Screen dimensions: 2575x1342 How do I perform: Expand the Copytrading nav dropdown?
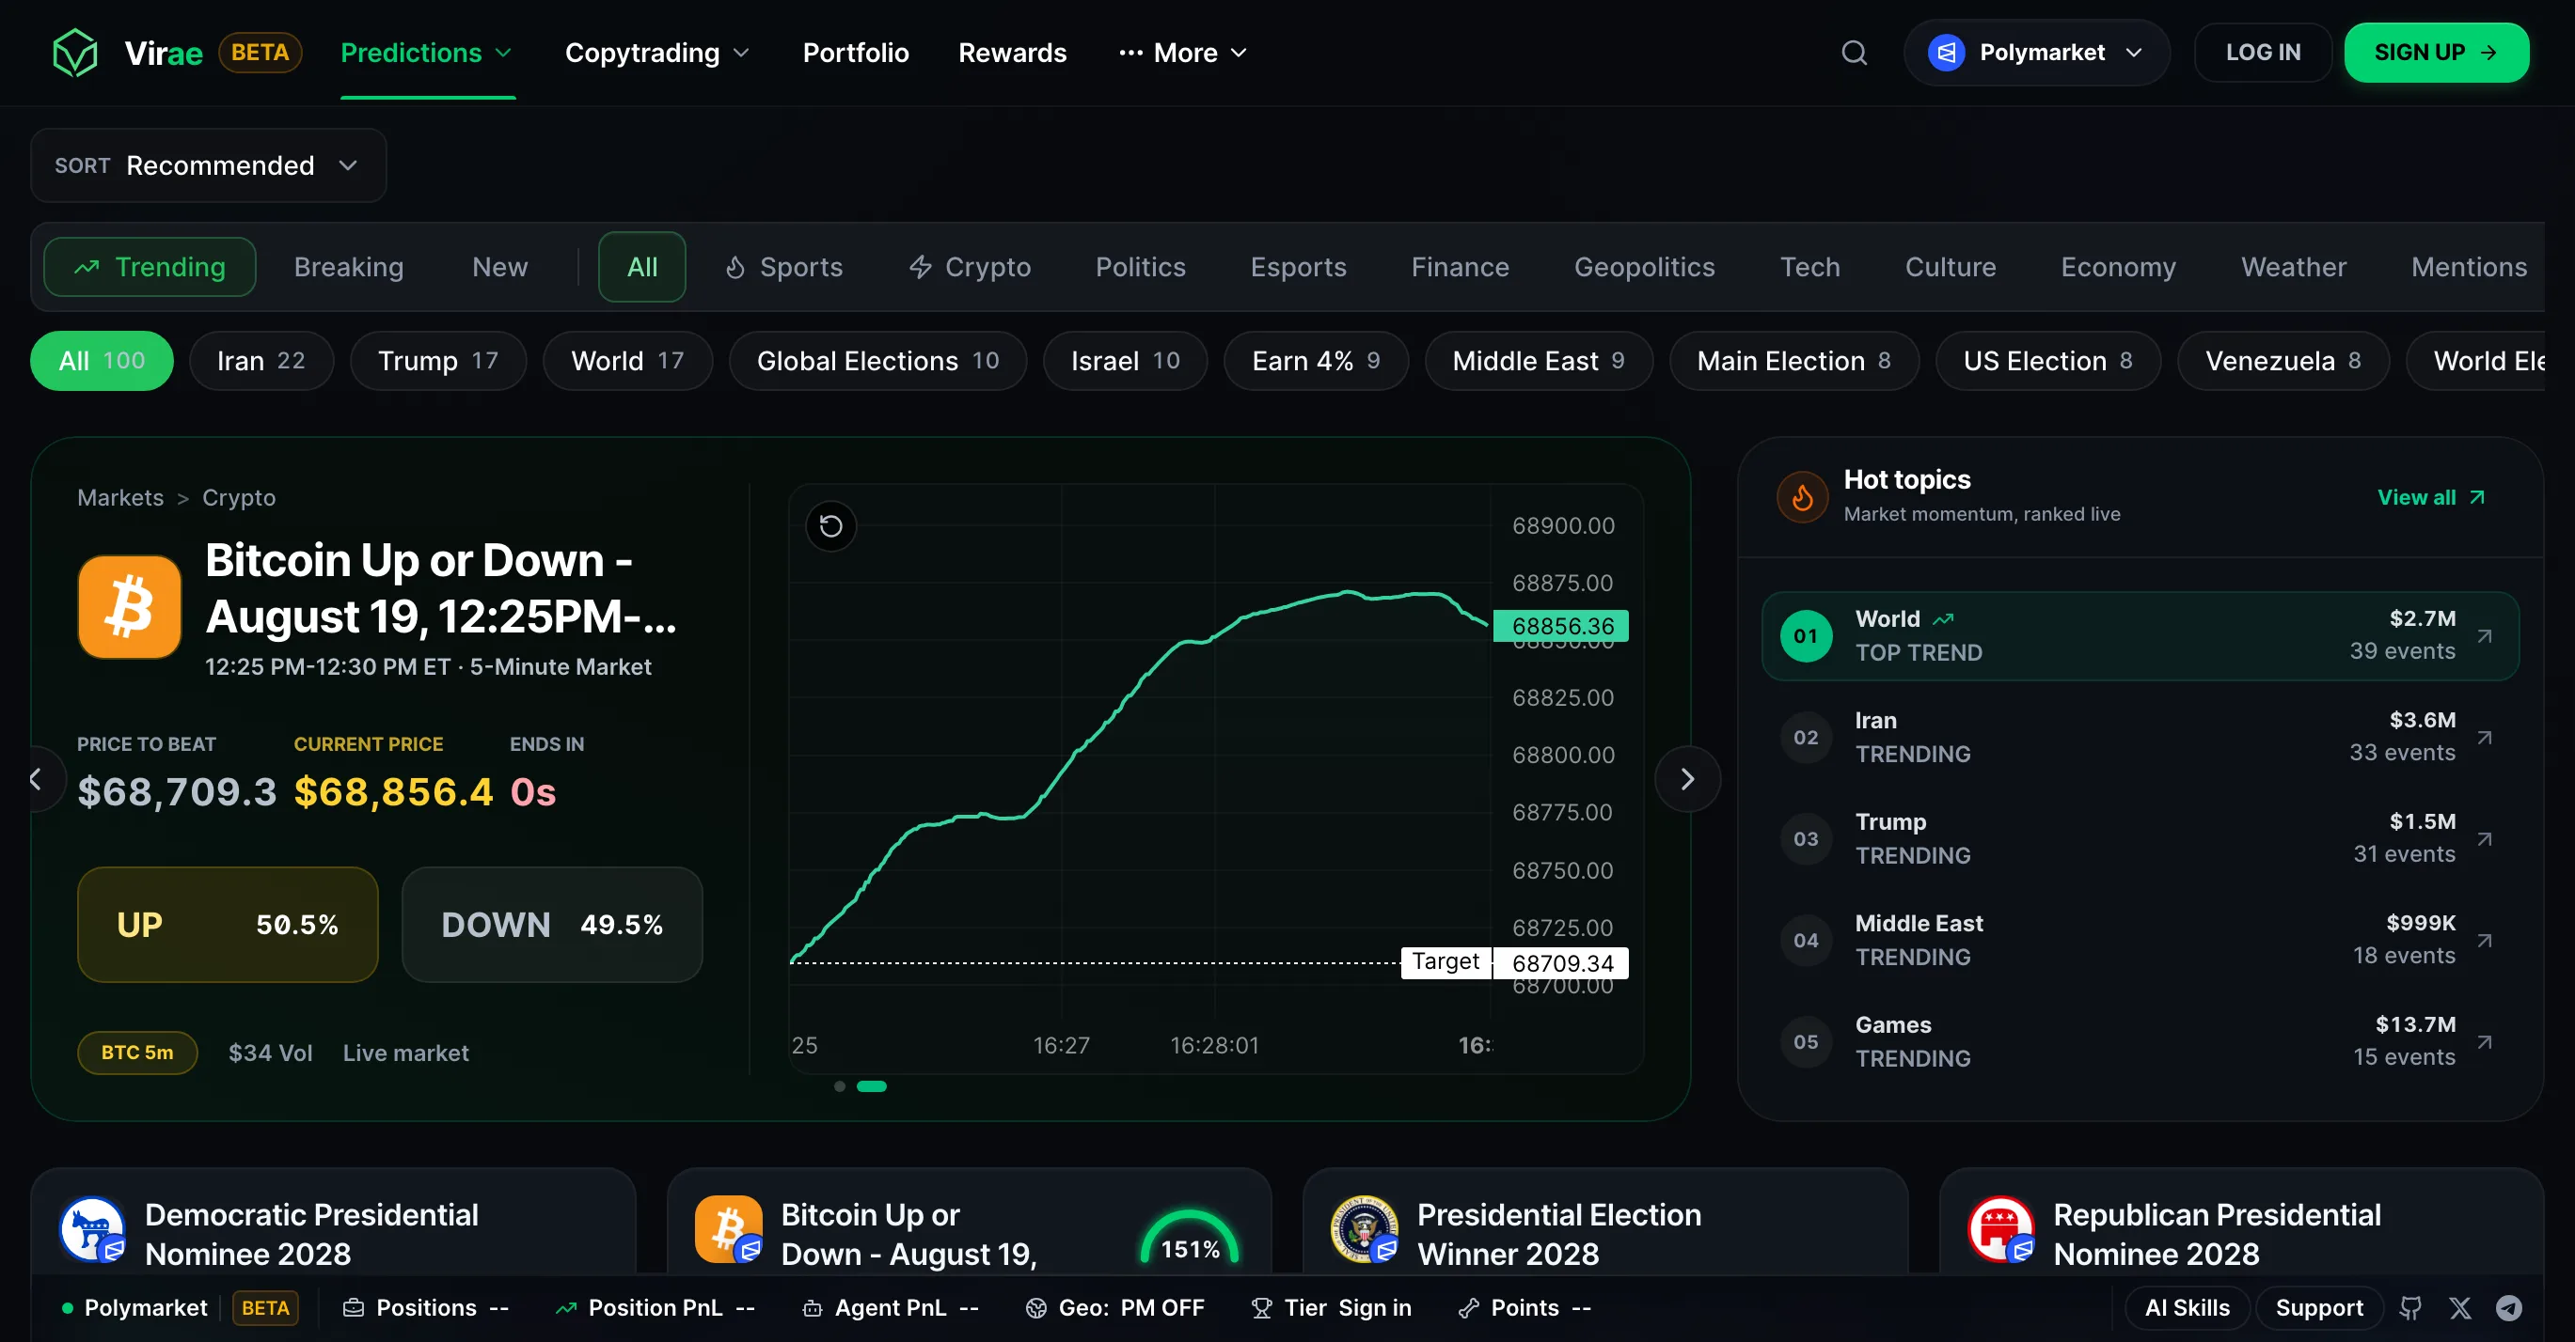click(x=657, y=52)
